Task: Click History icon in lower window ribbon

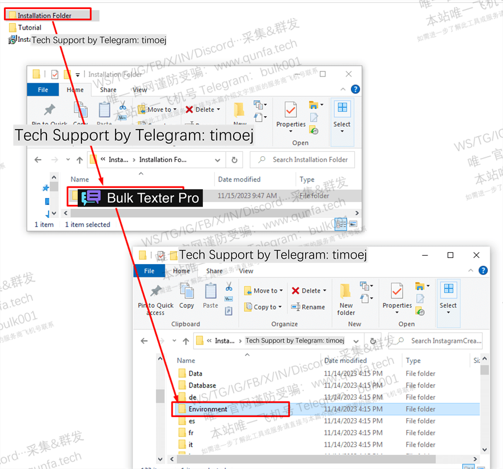Action: tap(420, 311)
